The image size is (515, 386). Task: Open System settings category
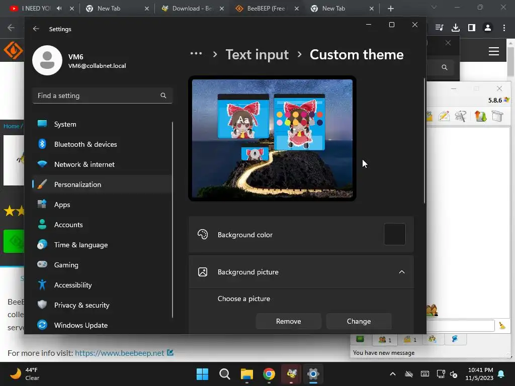(x=102, y=124)
